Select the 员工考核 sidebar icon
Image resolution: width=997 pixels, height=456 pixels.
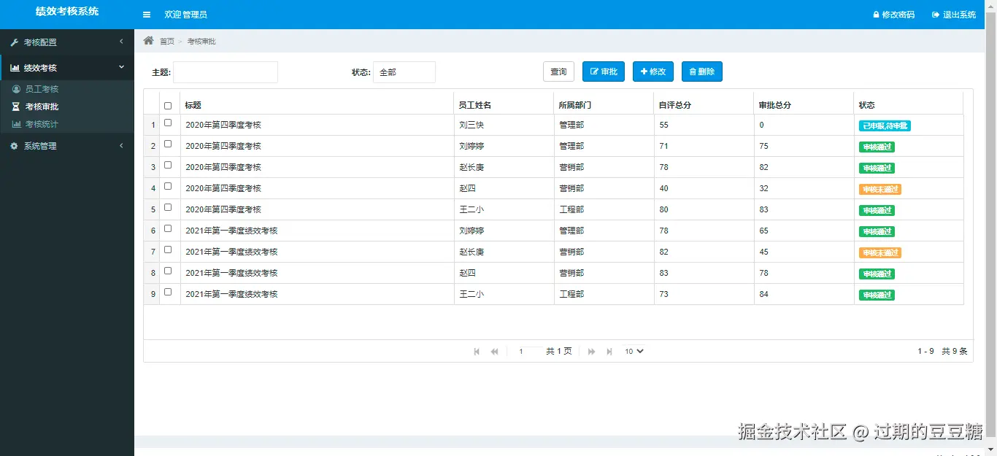16,88
